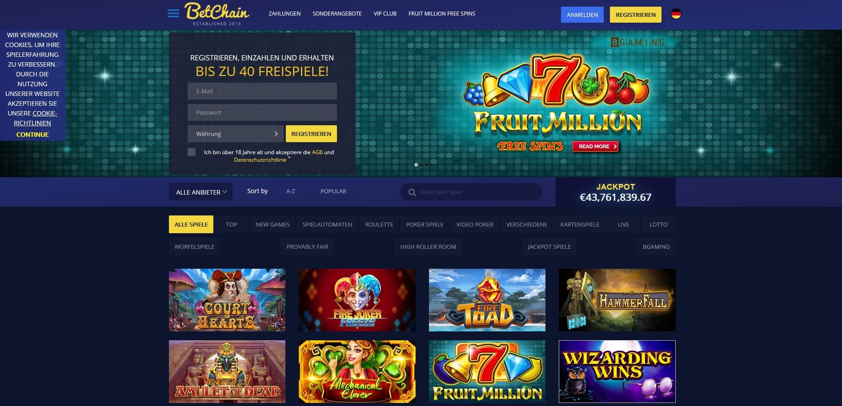Open the hamburger menu icon

173,14
